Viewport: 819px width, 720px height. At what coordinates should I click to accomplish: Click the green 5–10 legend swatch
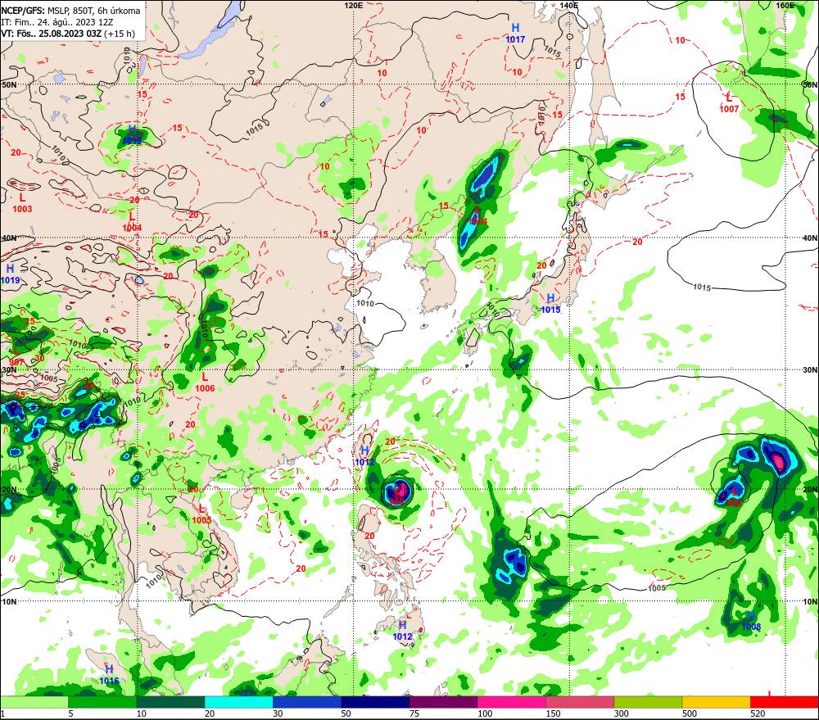coord(102,702)
